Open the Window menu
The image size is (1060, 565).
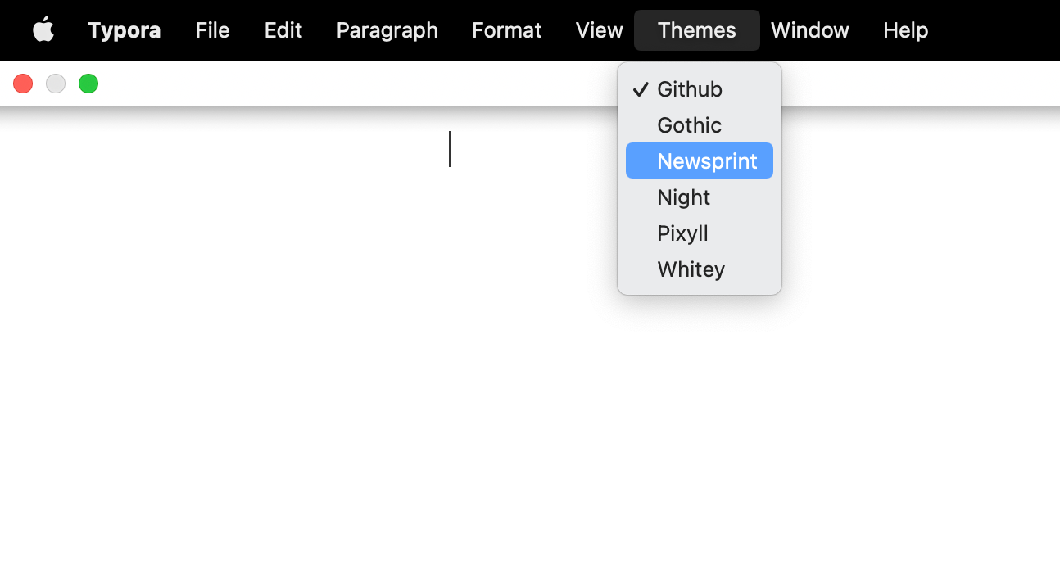tap(809, 30)
